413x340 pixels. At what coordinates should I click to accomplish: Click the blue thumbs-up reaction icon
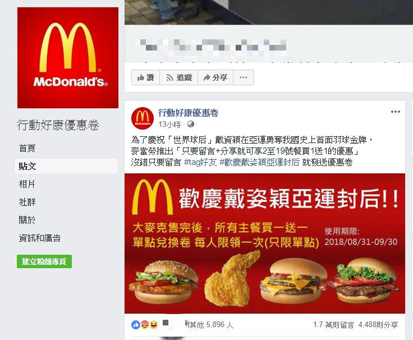[136, 325]
